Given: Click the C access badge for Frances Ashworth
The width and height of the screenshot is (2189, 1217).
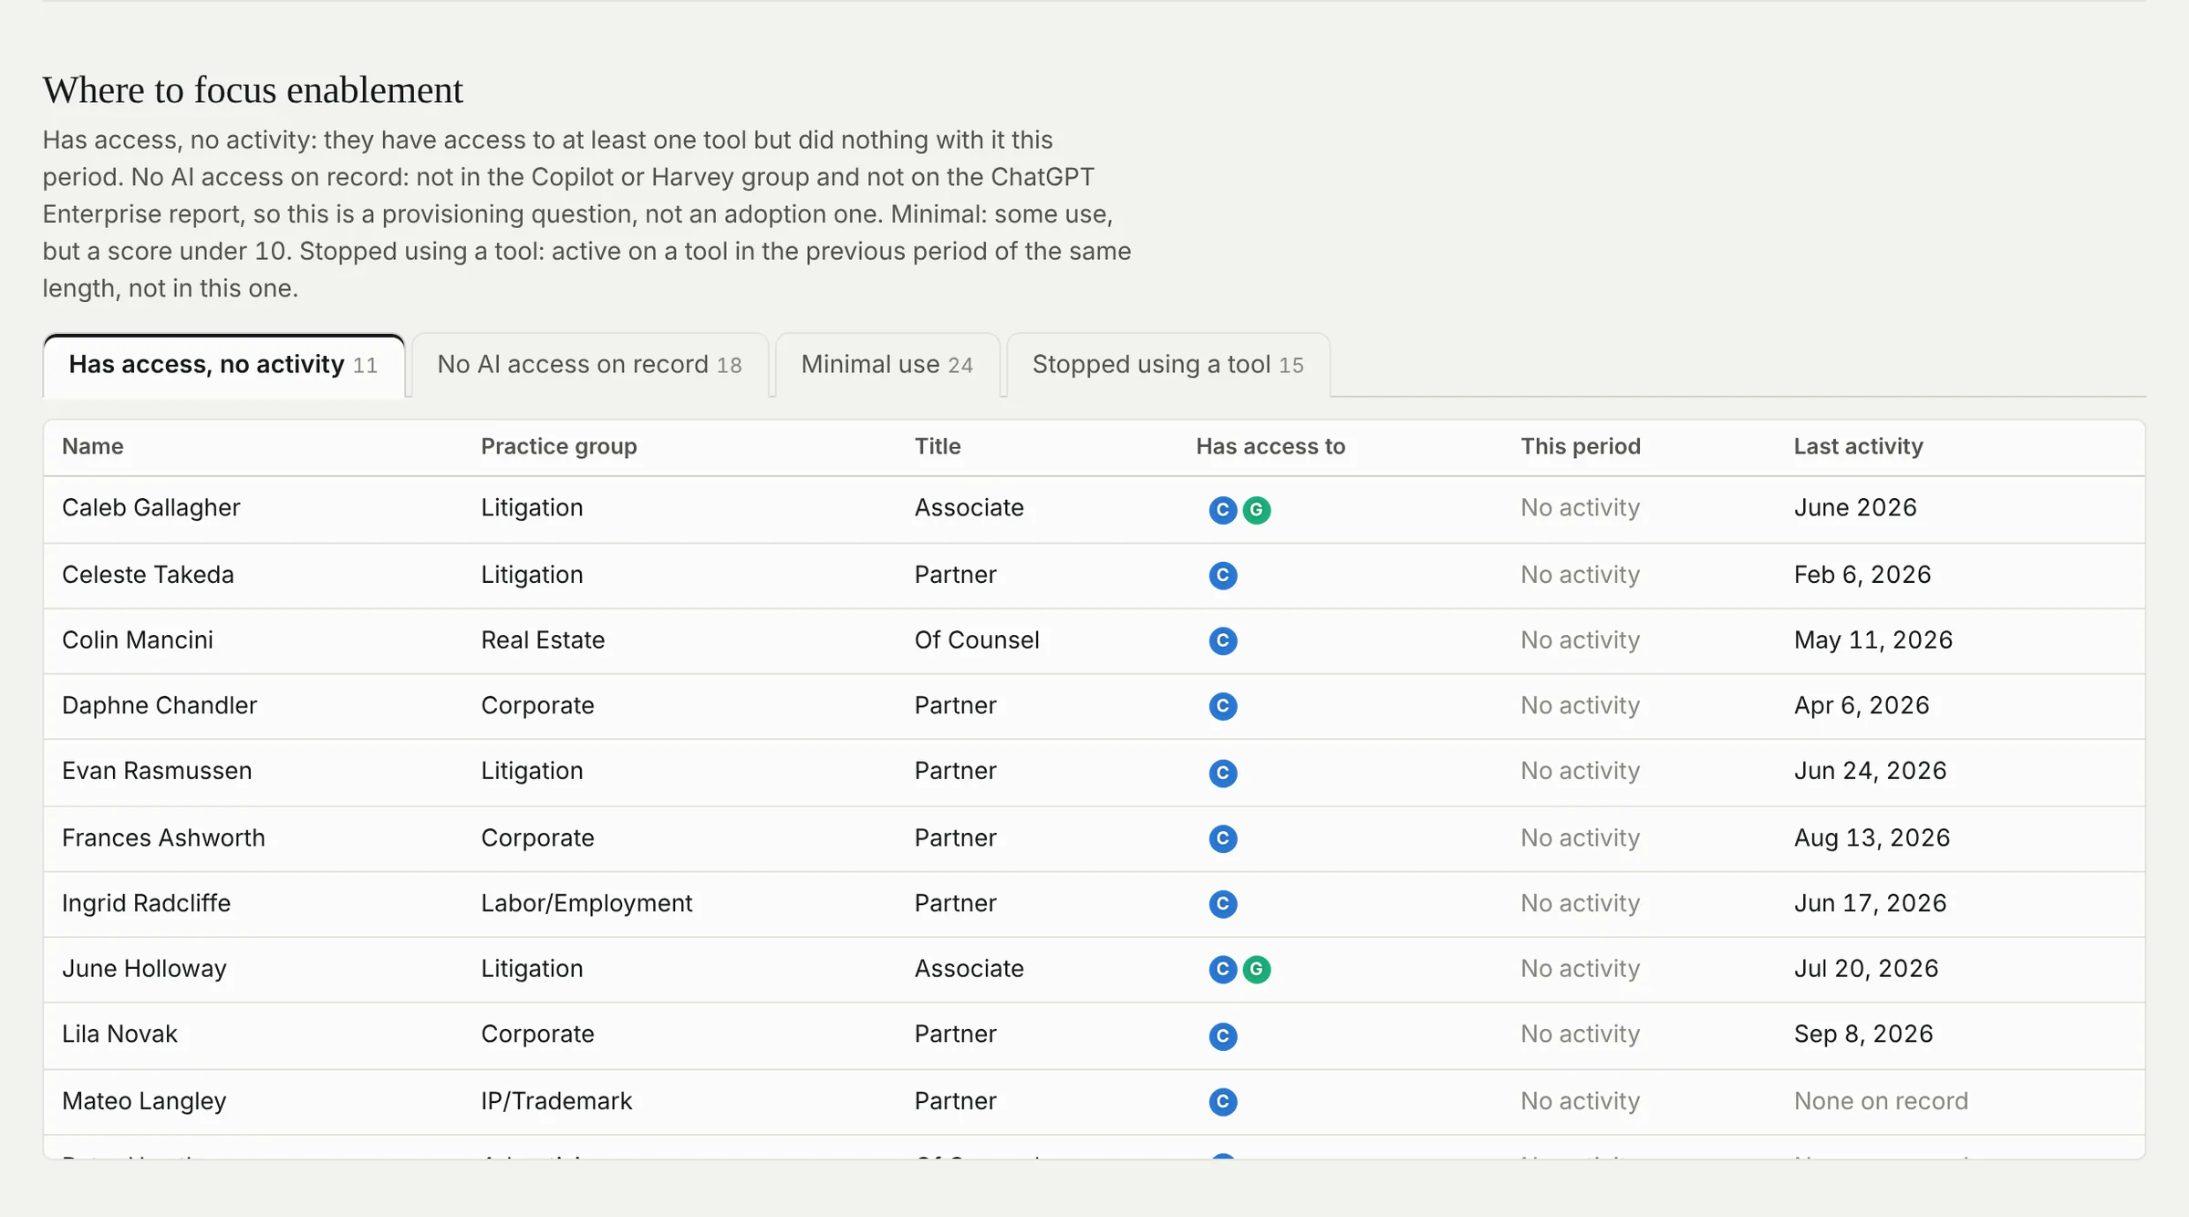Looking at the screenshot, I should point(1222,838).
